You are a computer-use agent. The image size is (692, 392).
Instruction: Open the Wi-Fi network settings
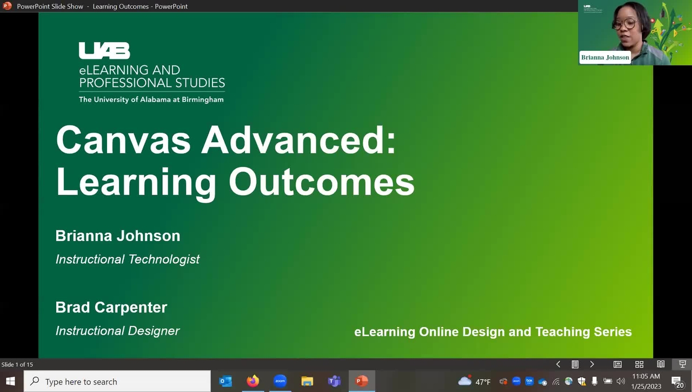click(x=556, y=381)
